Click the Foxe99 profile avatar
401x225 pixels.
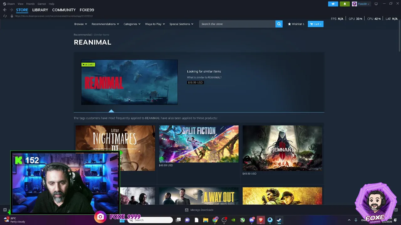coord(354,4)
